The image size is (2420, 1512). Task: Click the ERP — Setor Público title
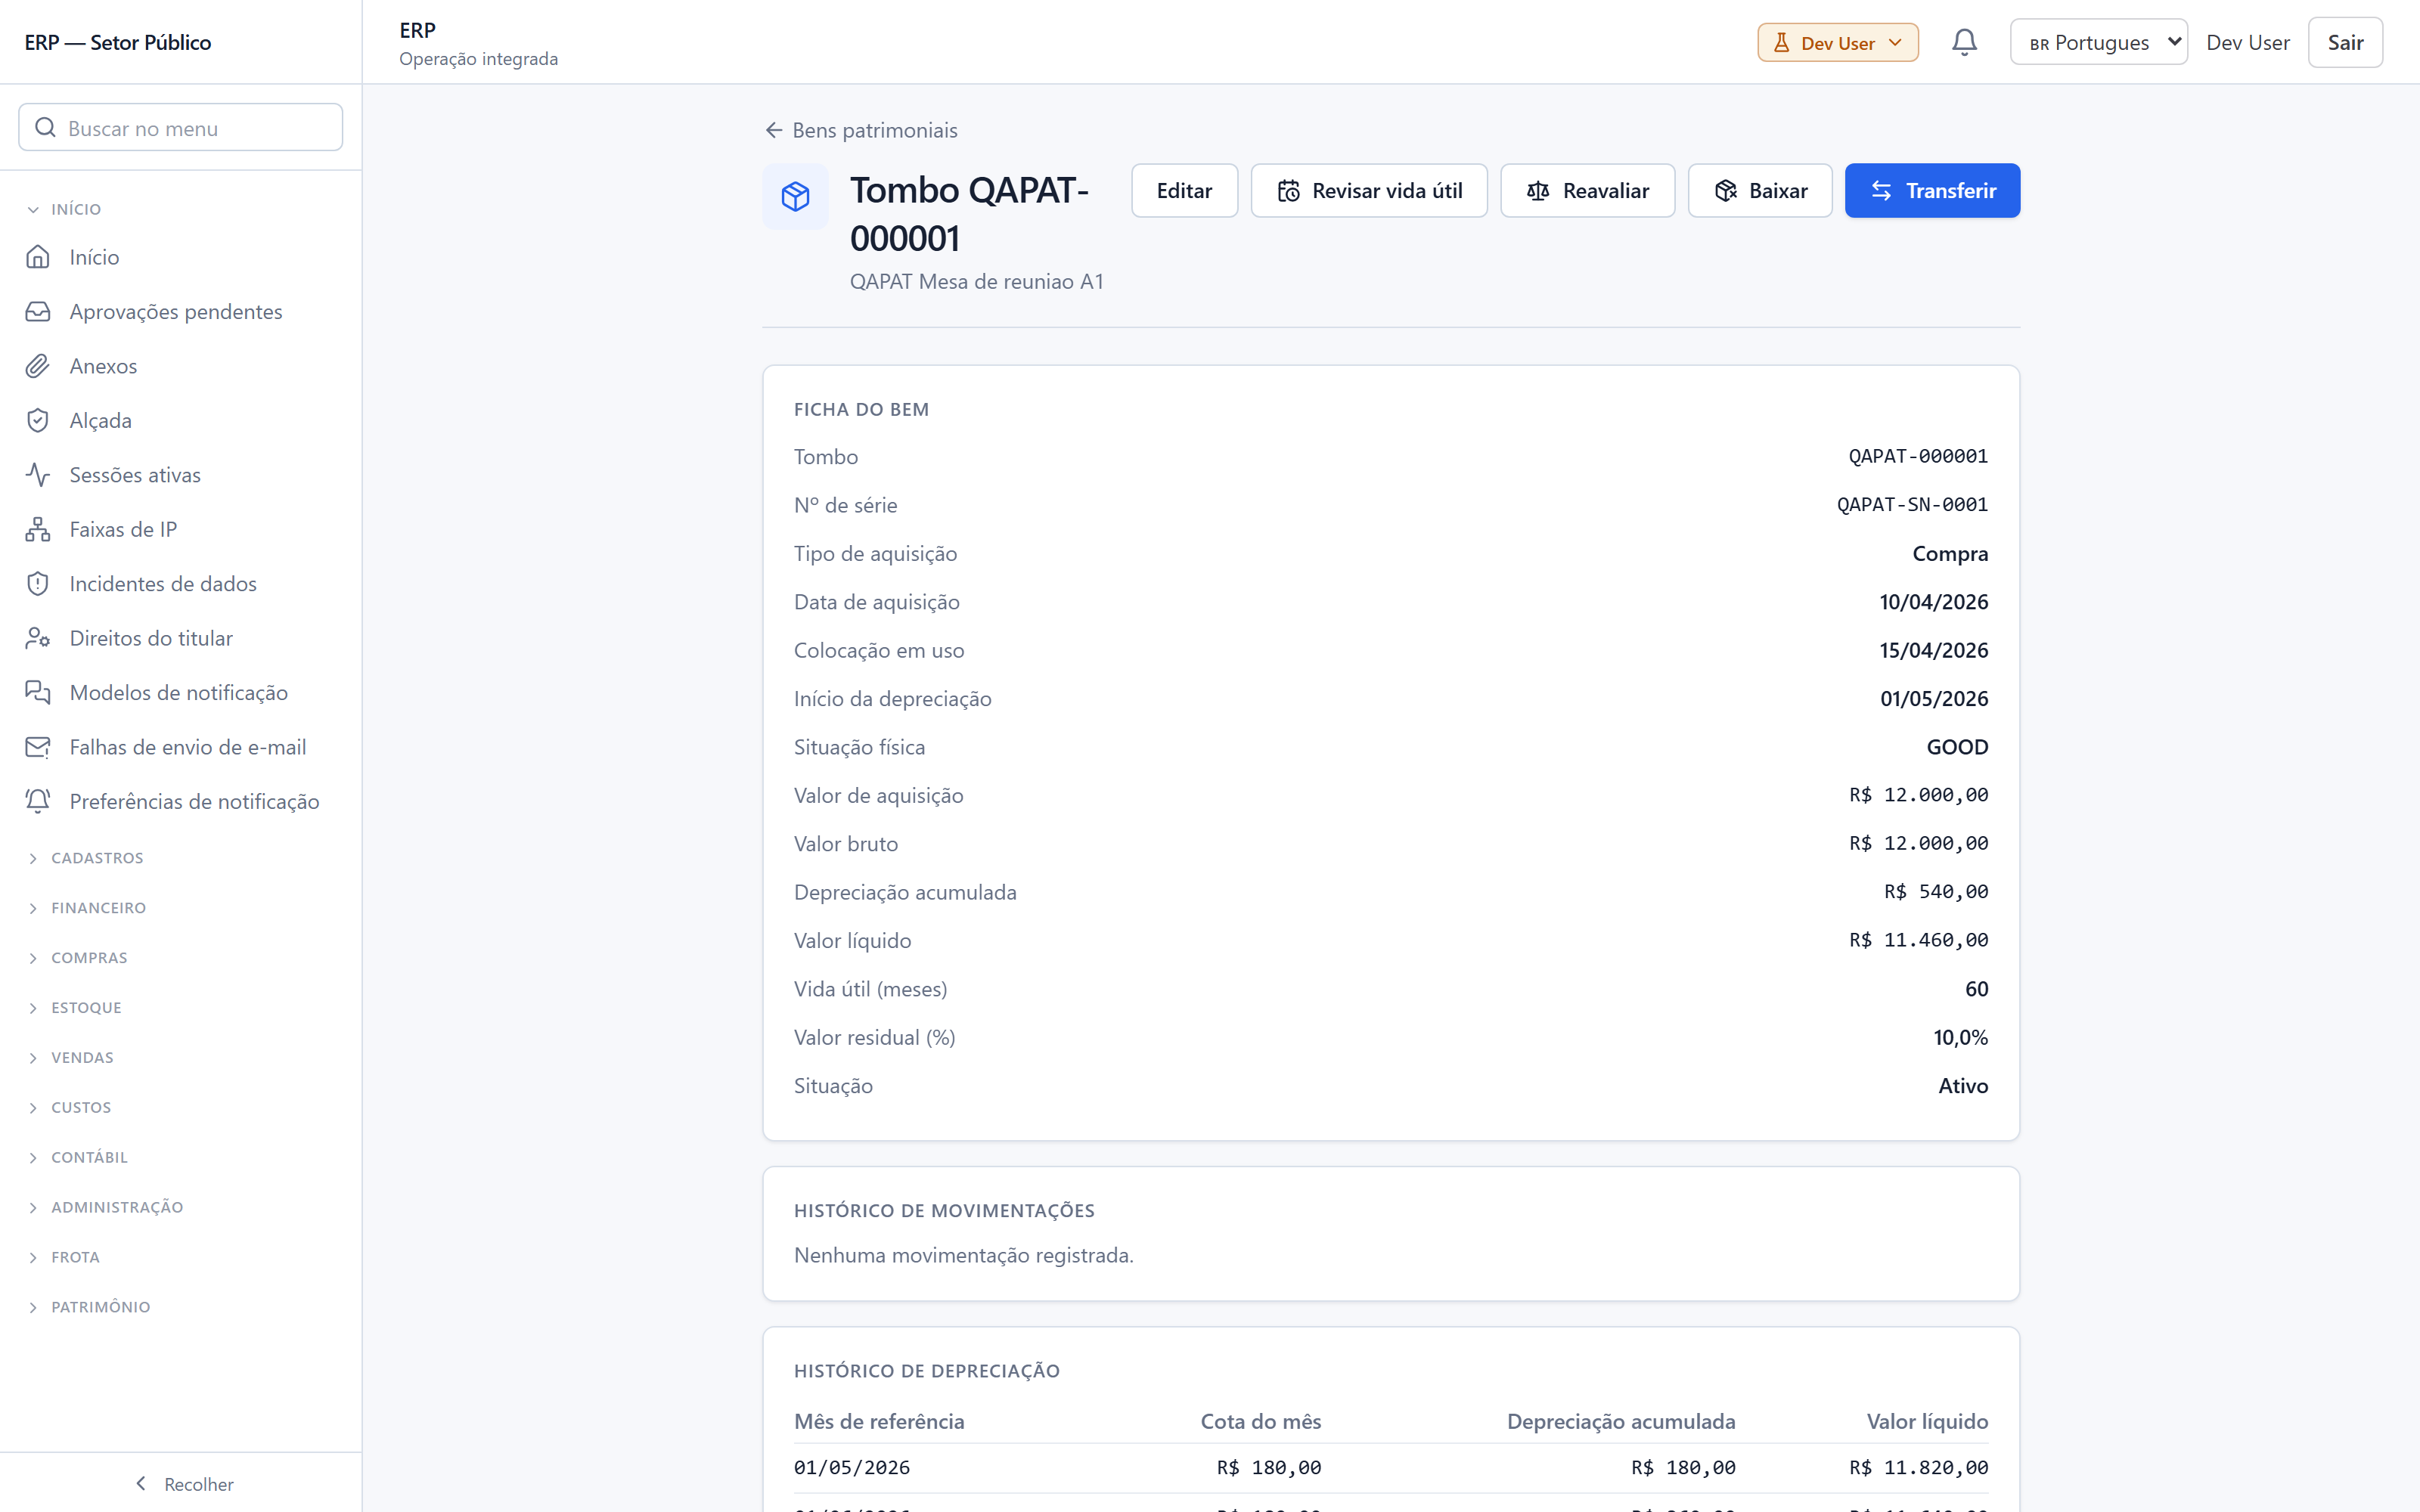[118, 42]
